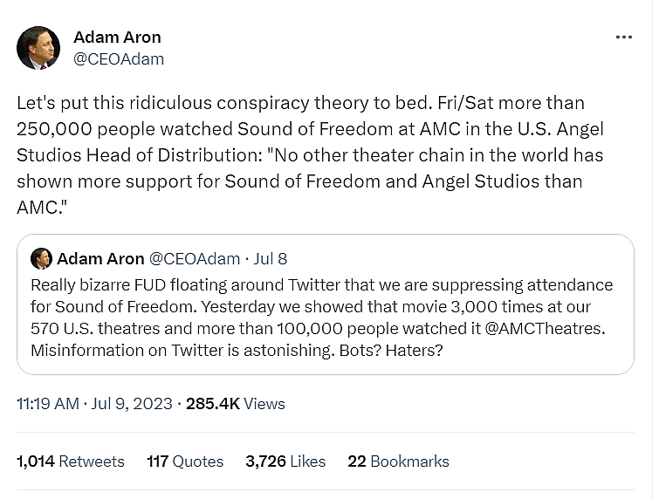Open the 117 Quotes list
Viewport: 659px width, 499px height.
point(185,461)
